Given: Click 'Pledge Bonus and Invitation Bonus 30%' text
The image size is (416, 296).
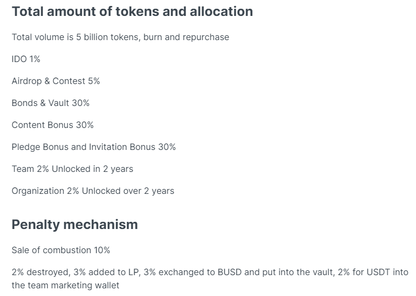Looking at the screenshot, I should [x=93, y=147].
